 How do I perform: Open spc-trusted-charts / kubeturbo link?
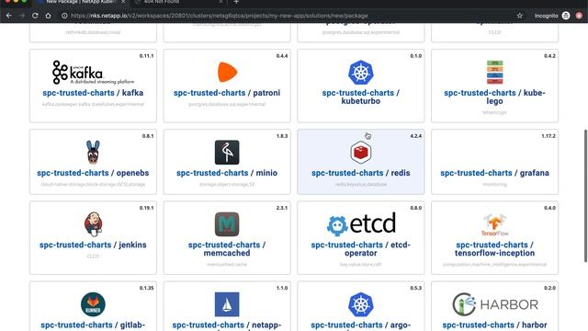pyautogui.click(x=361, y=97)
